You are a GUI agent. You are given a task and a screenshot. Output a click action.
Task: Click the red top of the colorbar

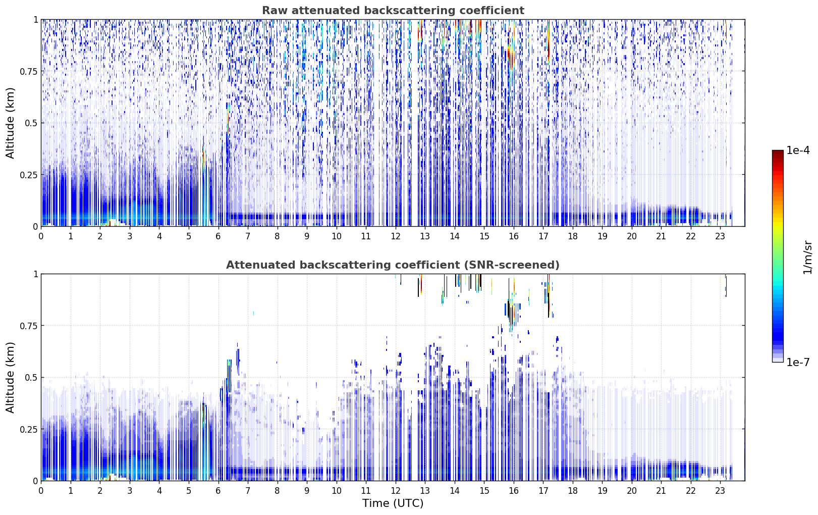tap(778, 158)
